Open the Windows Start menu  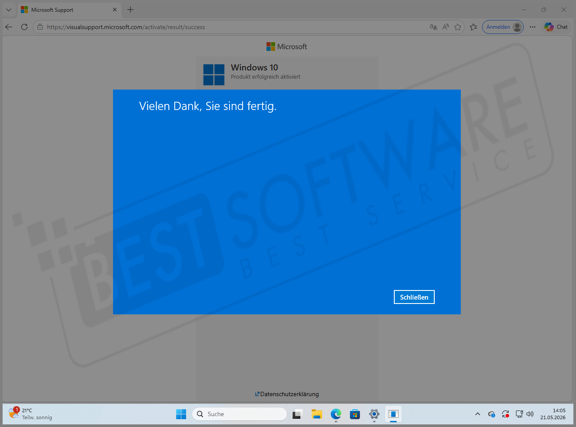[181, 414]
